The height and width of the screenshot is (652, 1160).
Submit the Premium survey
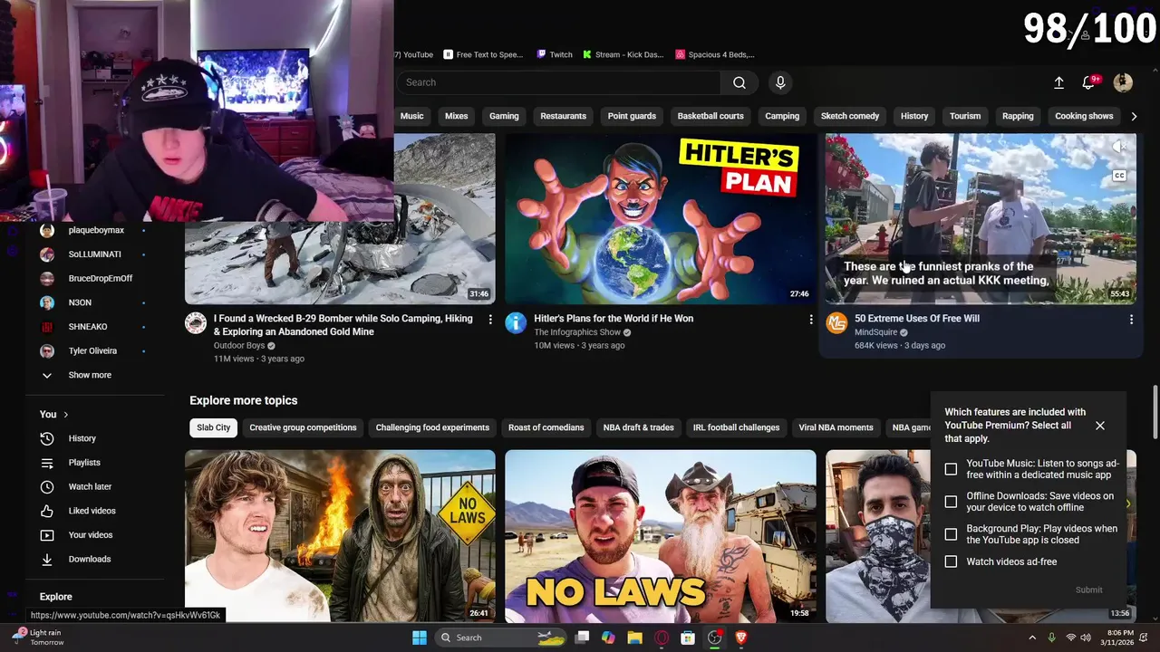[x=1088, y=590]
